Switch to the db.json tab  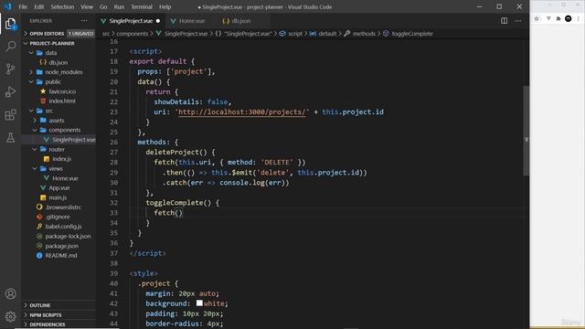241,21
